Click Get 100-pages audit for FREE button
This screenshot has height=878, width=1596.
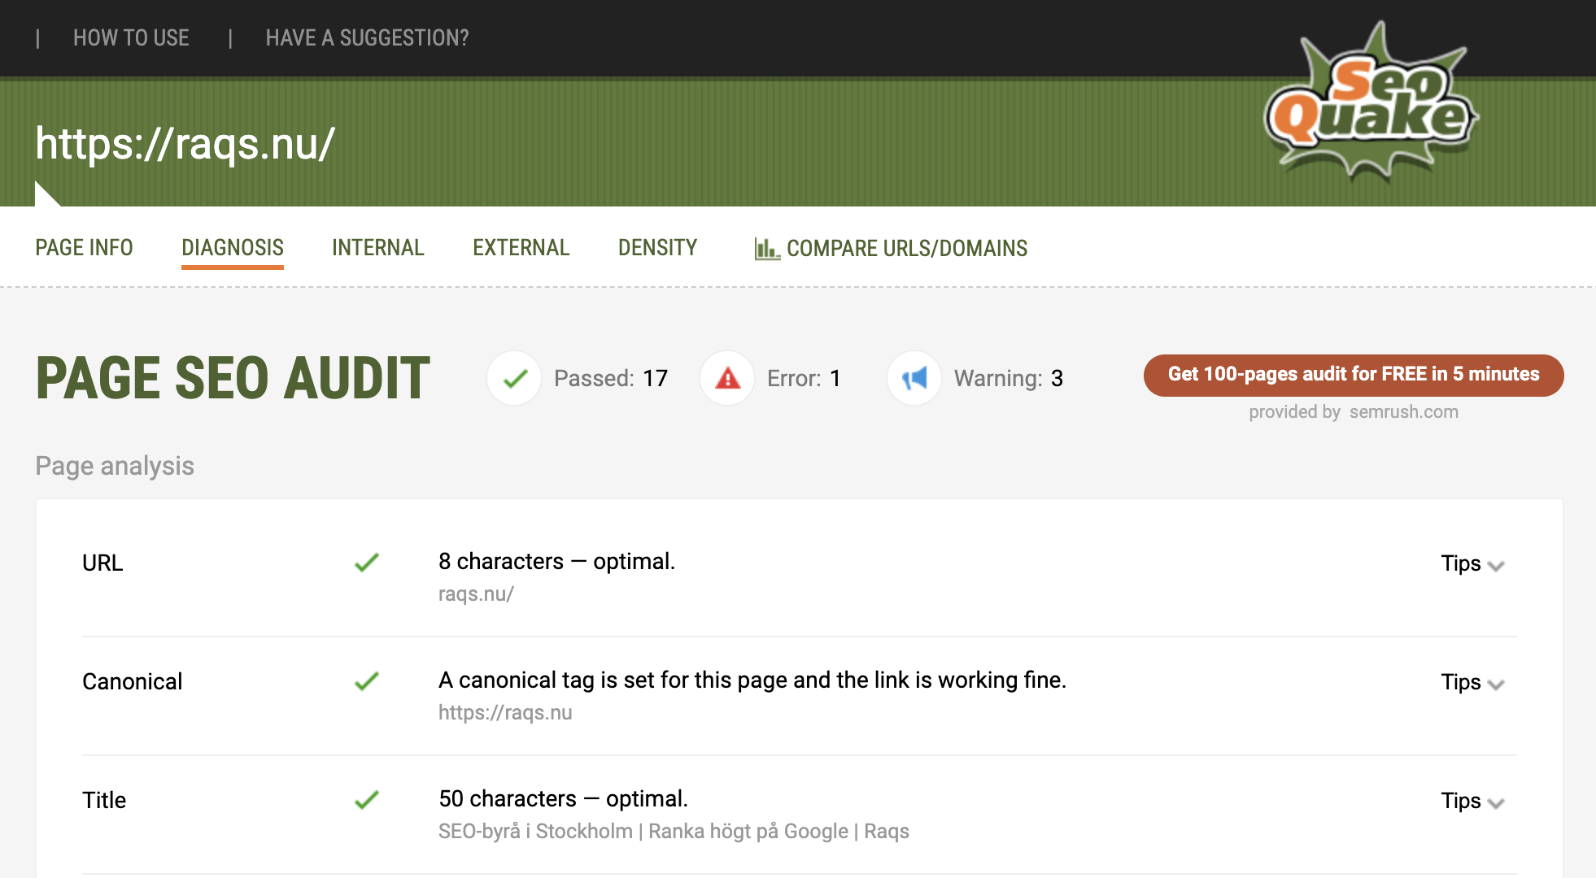tap(1353, 375)
